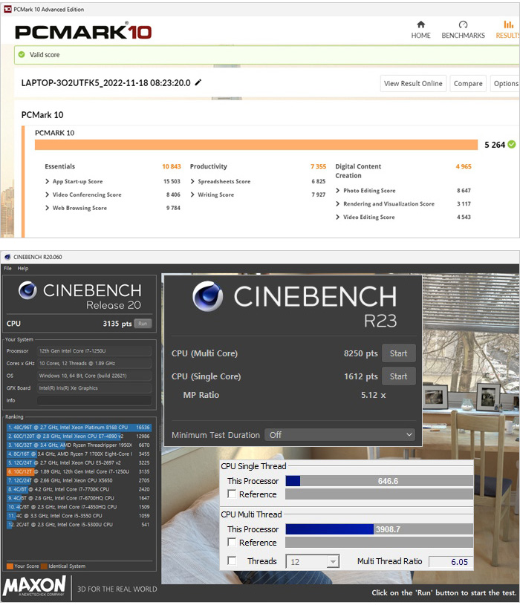Click the GFX Board field
This screenshot has width=520, height=605.
click(x=94, y=387)
